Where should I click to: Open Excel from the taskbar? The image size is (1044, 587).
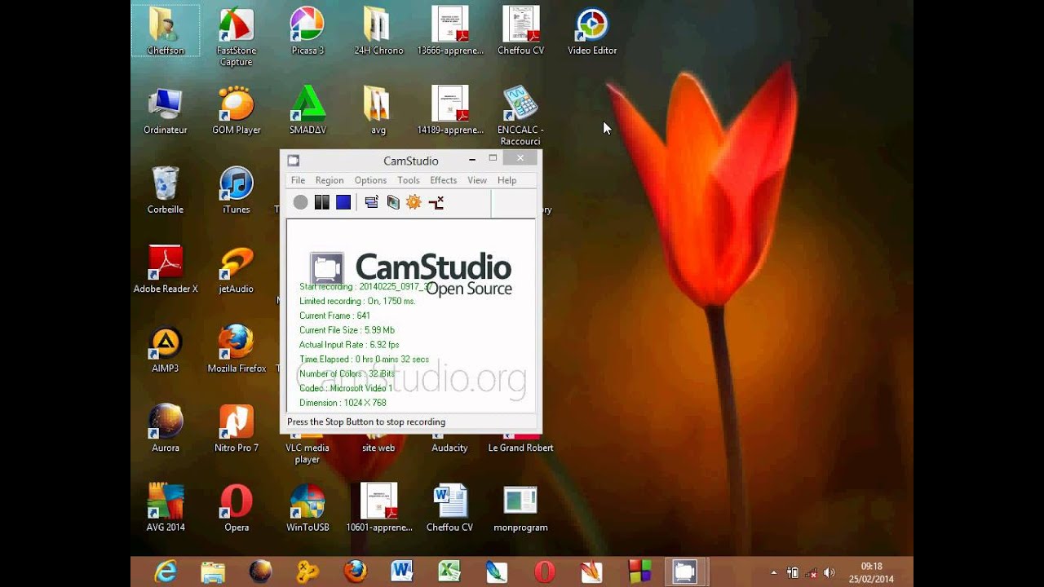tap(449, 572)
